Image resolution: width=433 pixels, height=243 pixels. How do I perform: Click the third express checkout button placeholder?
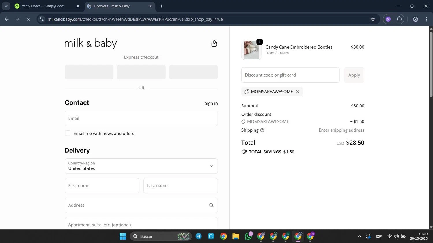point(193,72)
